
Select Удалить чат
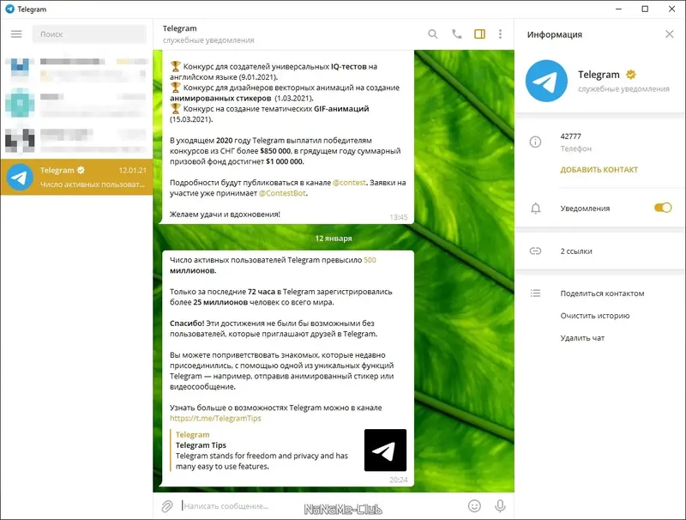pyautogui.click(x=582, y=338)
